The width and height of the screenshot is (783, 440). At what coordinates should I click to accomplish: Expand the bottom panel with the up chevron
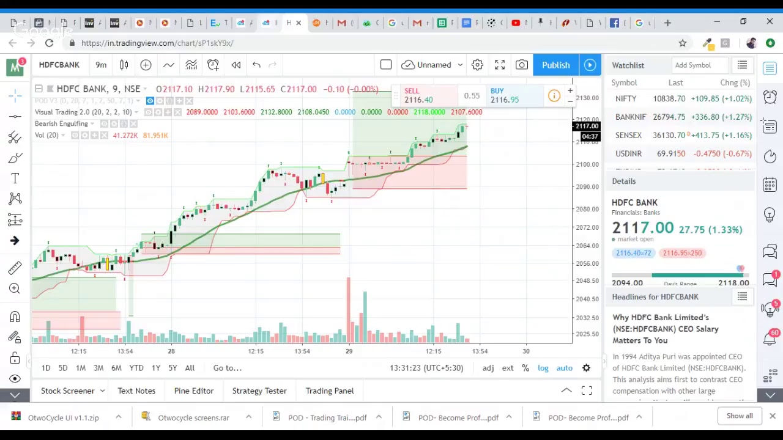point(566,391)
